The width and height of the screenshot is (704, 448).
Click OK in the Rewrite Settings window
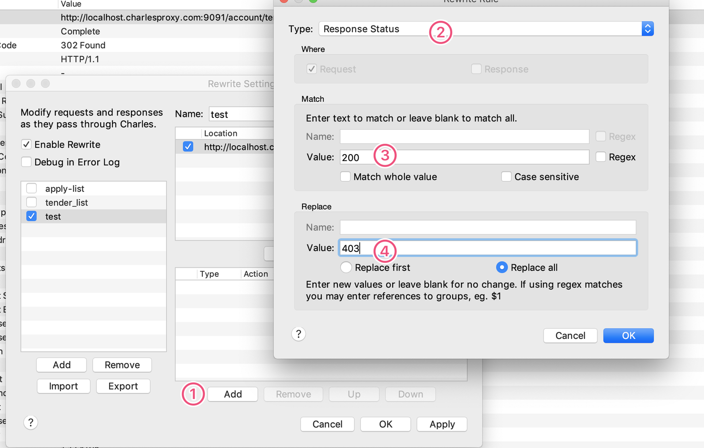pyautogui.click(x=386, y=425)
